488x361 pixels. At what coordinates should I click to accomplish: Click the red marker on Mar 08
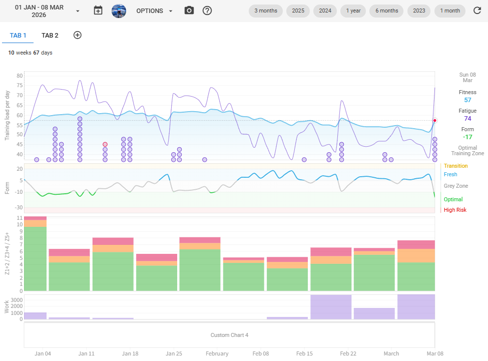[x=434, y=121]
